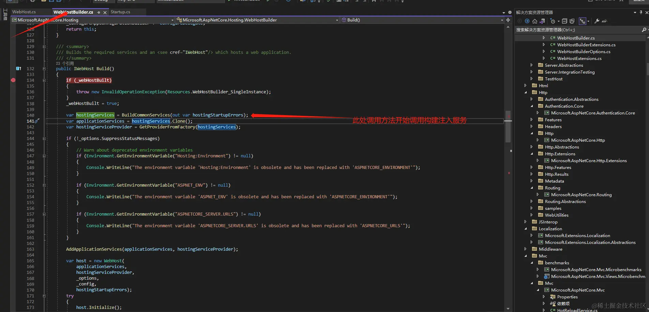Open Solution Explorer window options dropdown arrow
649x312 pixels.
point(635,12)
